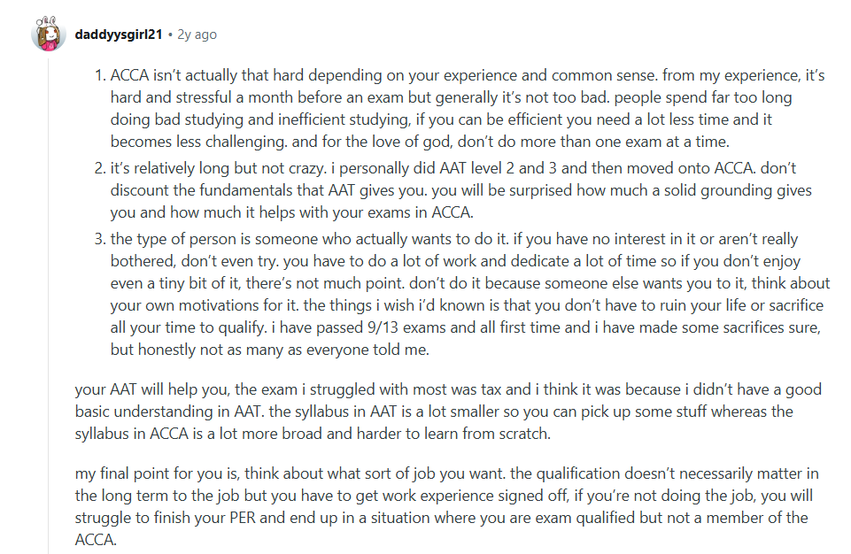
Task: Click the final word "ACCA." at the comment's end
Action: pos(96,538)
